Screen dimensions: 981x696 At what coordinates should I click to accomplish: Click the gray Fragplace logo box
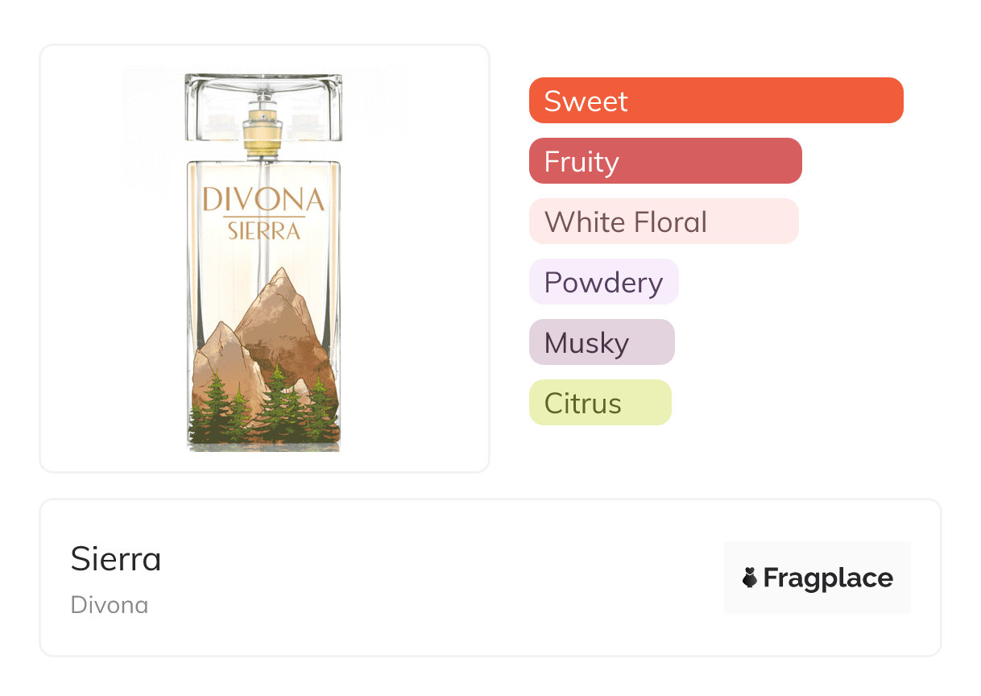click(817, 578)
